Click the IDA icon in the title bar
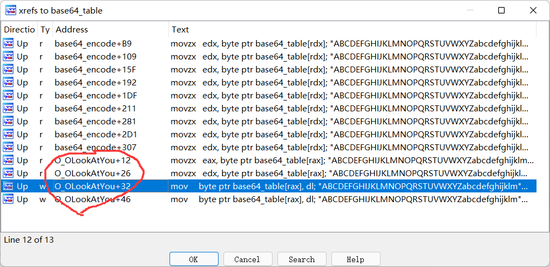This screenshot has height=267, width=550. tap(10, 10)
